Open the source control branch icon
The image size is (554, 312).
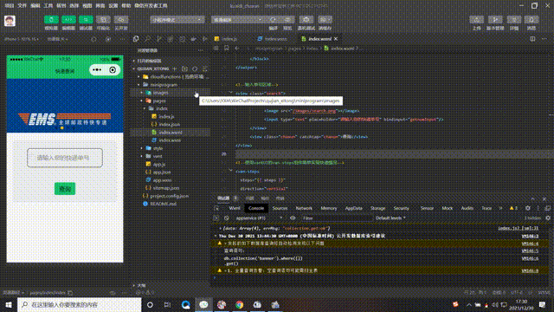[159, 39]
